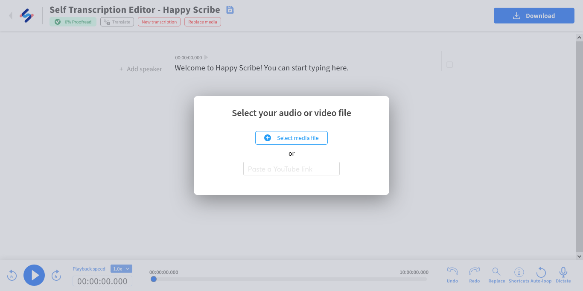Check the transcript paragraph checkbox
This screenshot has width=583, height=291.
449,65
